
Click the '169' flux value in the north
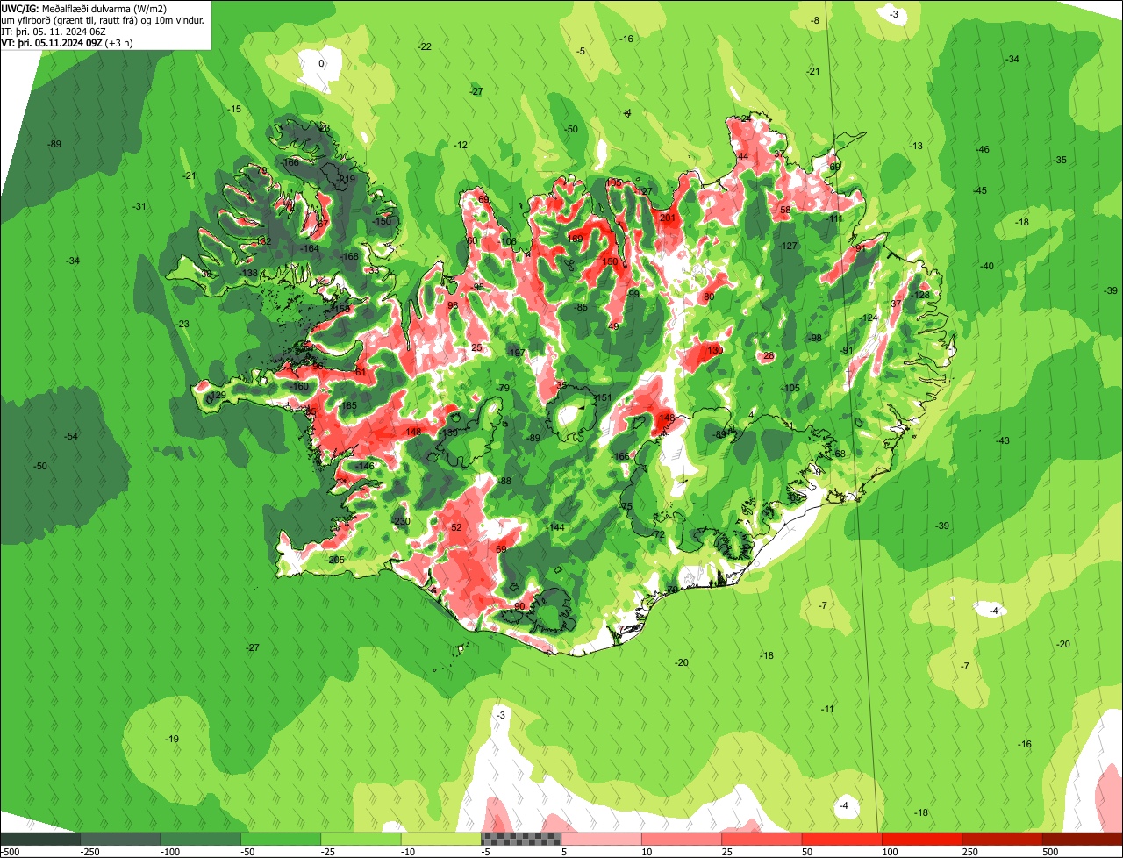coord(575,239)
